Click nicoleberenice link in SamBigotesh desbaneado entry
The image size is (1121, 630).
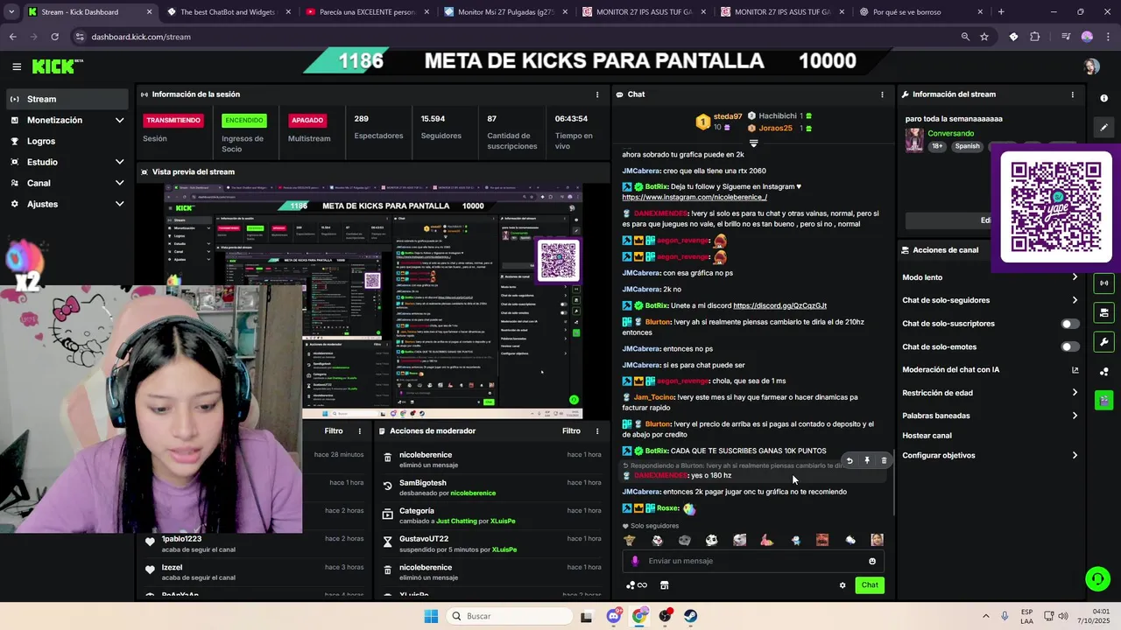(x=473, y=493)
